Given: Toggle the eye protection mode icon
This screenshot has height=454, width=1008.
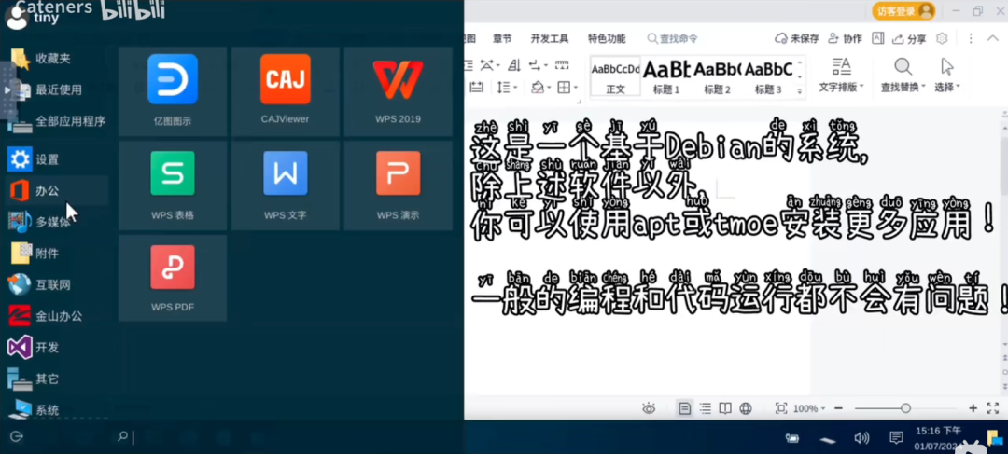Looking at the screenshot, I should click(x=649, y=408).
